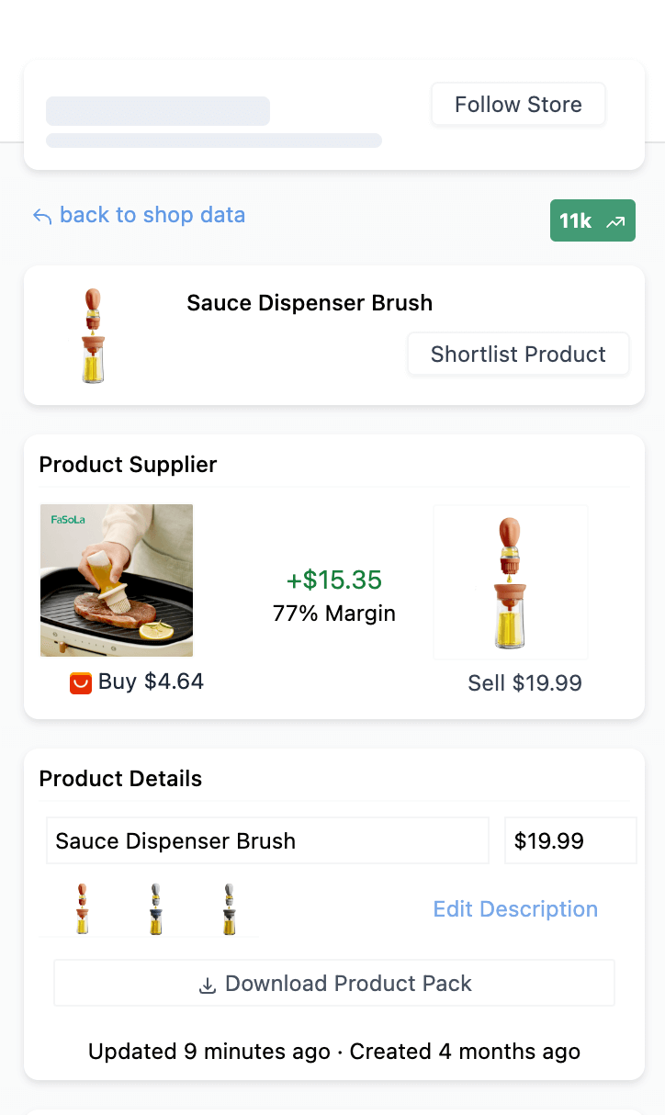Click the $19.99 price input field
Screen dimensions: 665x1115
[x=569, y=840]
